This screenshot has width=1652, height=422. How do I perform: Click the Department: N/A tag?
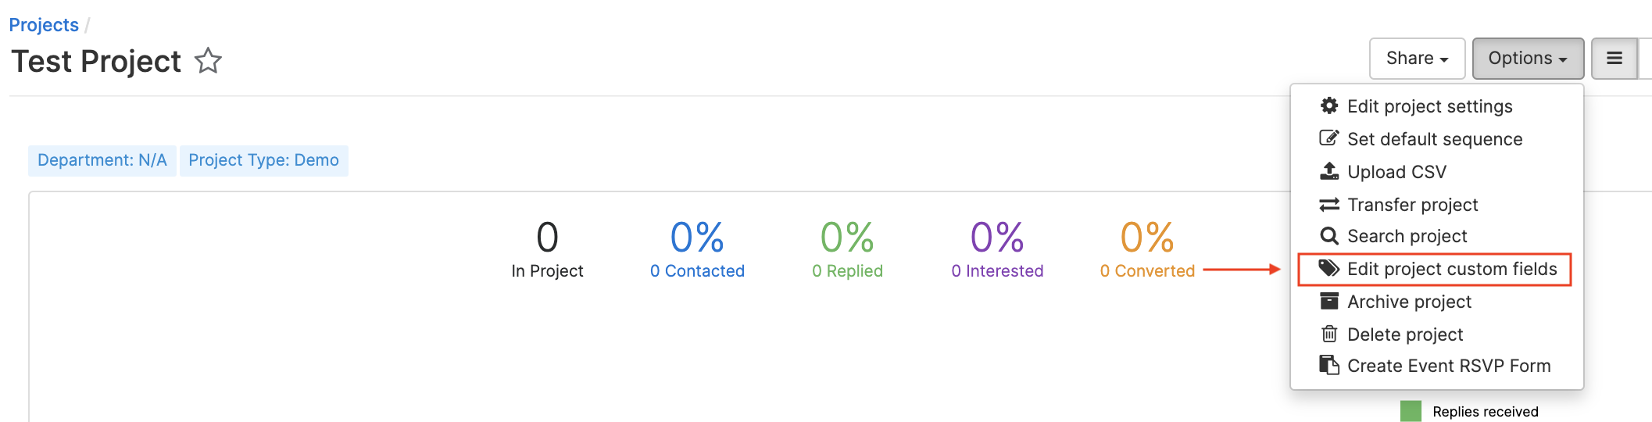point(102,160)
